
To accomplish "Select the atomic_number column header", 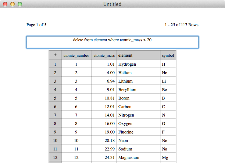I will [x=76, y=56].
